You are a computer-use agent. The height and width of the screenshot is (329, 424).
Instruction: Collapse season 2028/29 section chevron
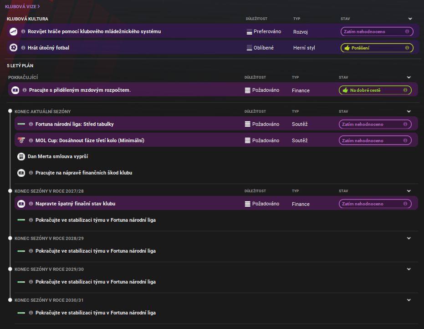tap(409, 238)
